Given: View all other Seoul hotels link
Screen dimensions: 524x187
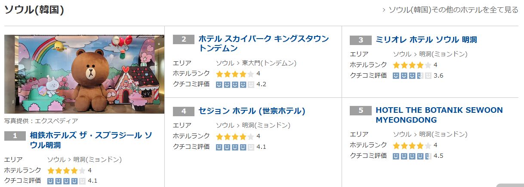Looking at the screenshot, I should point(453,10).
